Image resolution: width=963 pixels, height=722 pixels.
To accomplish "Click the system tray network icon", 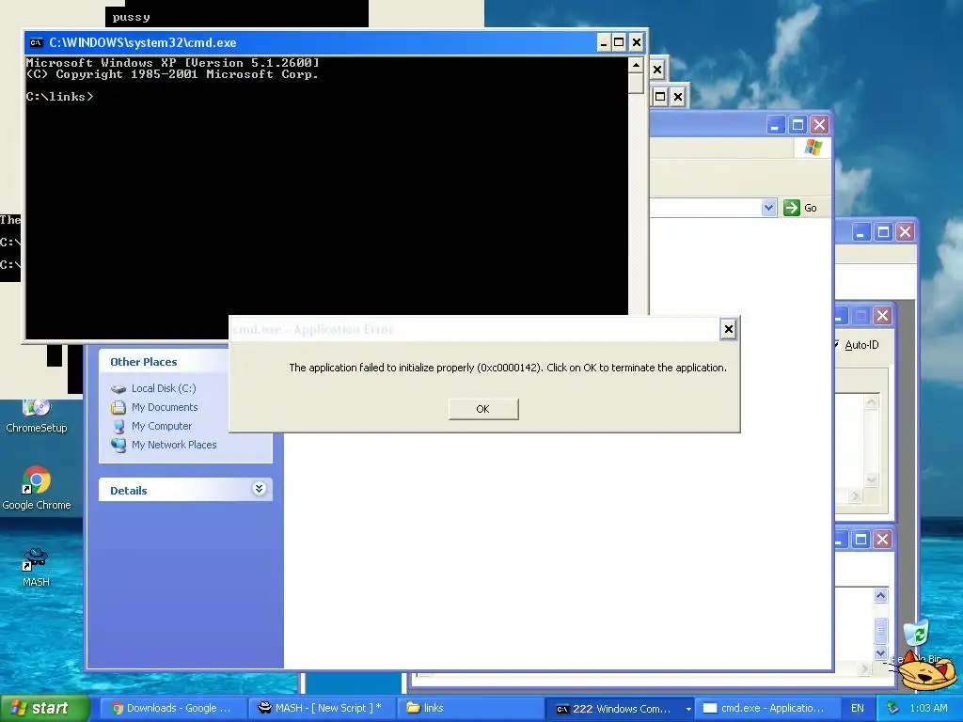I will [892, 708].
